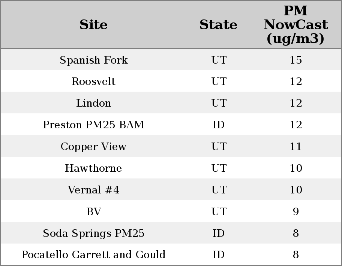Select the Pocatello Garrett and Gould cell
Screen dimensions: 342x266
(x=93, y=255)
